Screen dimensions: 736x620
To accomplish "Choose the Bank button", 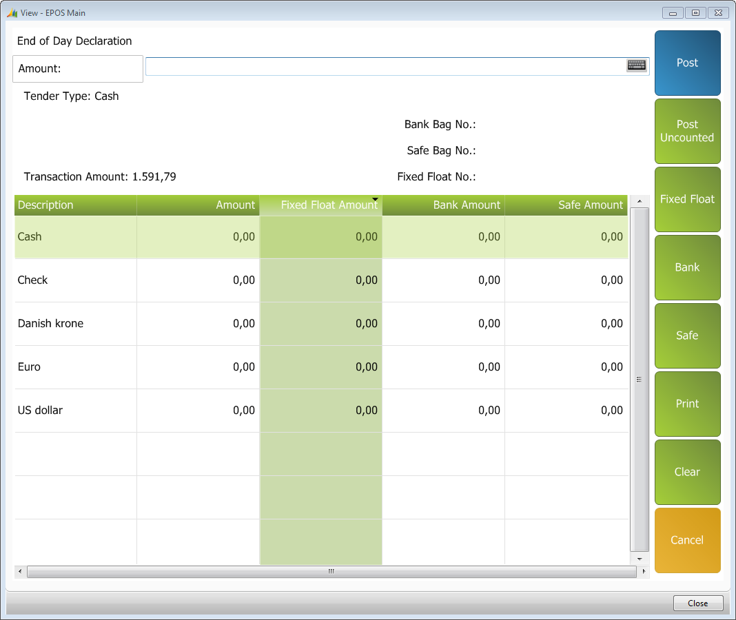I will click(687, 267).
